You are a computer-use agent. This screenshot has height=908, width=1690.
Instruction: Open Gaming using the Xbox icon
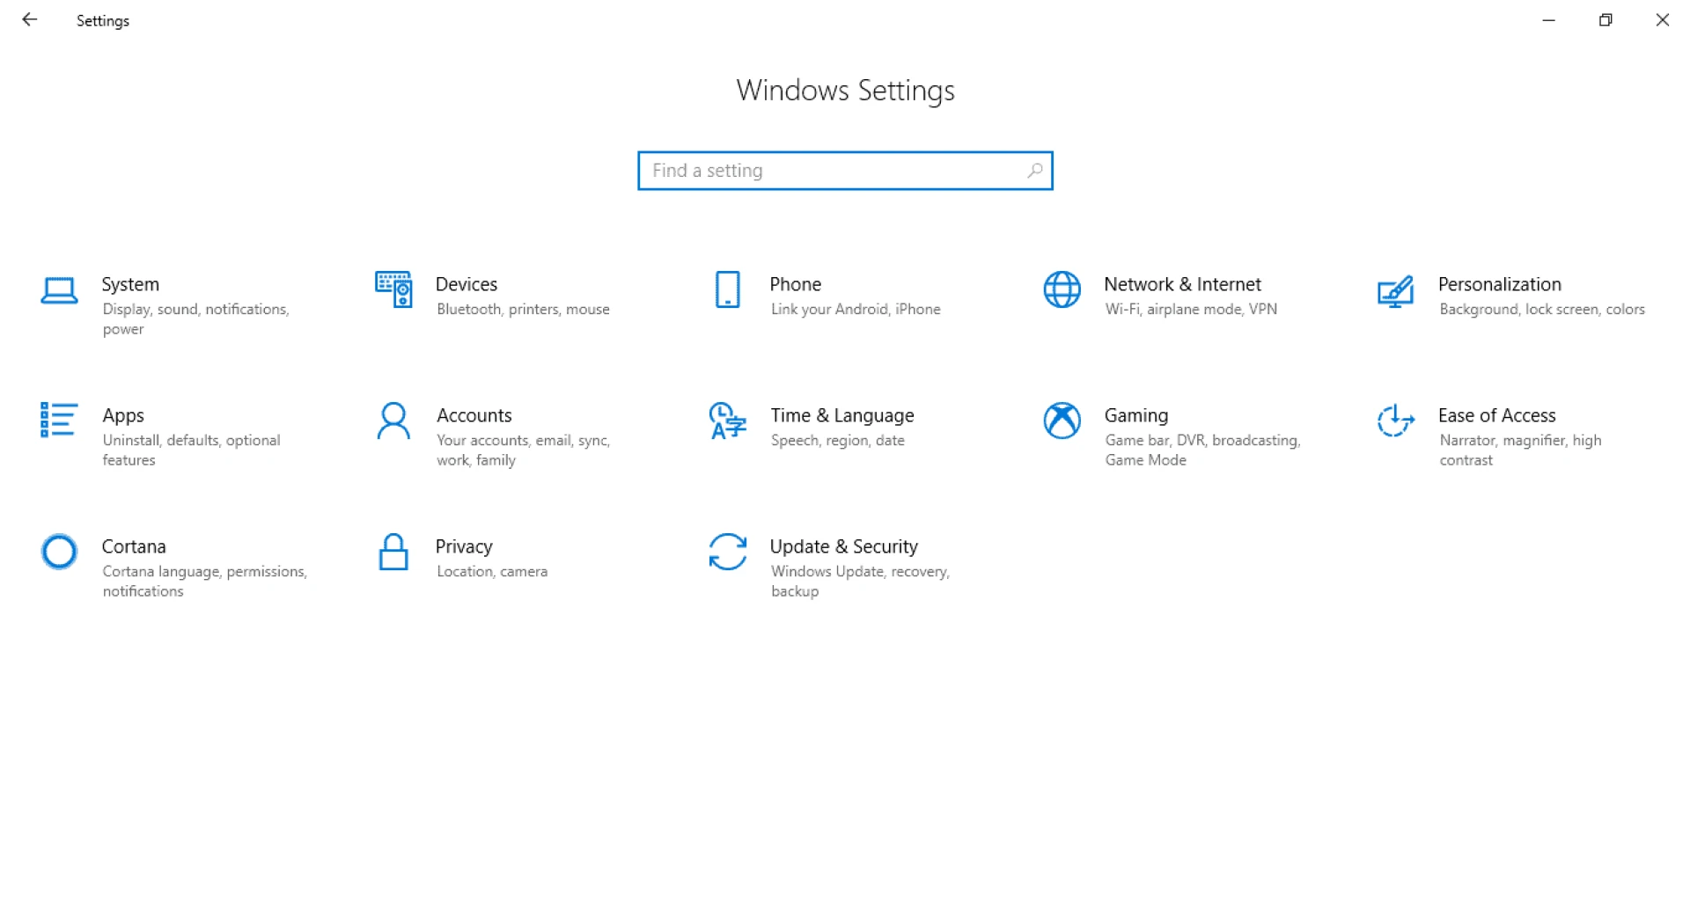1062,421
